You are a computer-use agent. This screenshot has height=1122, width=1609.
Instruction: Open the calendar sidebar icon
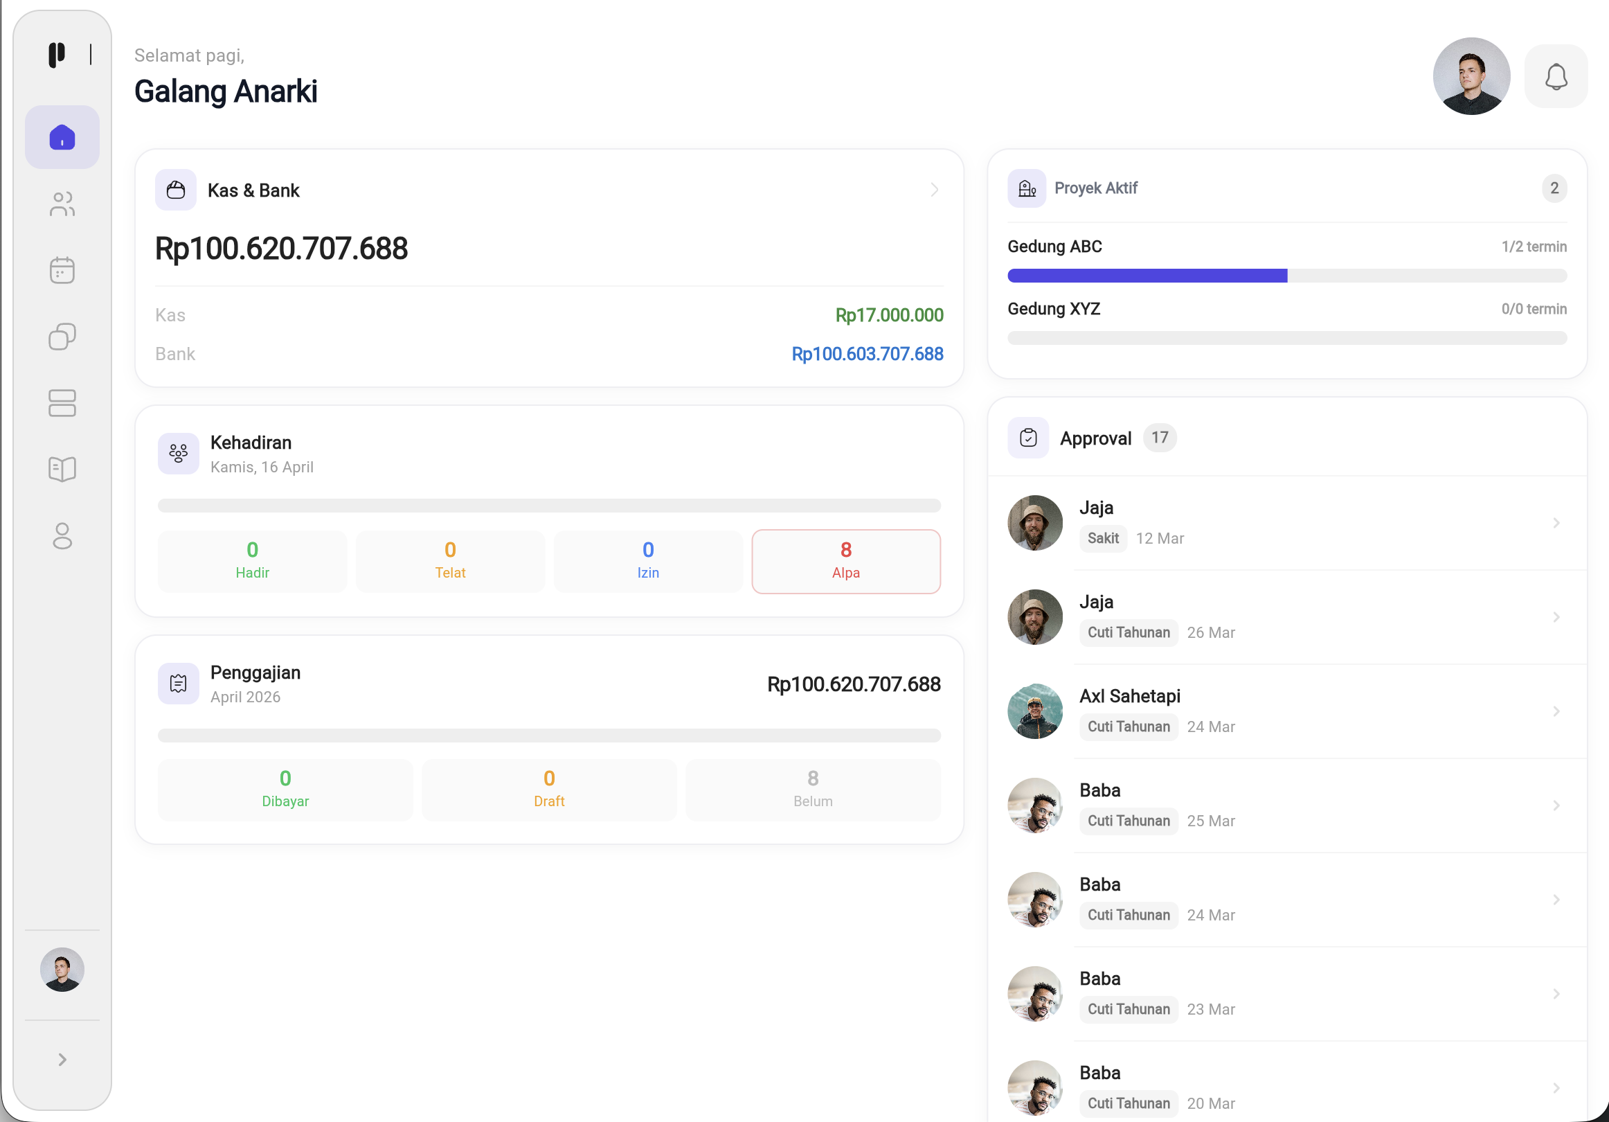62,270
